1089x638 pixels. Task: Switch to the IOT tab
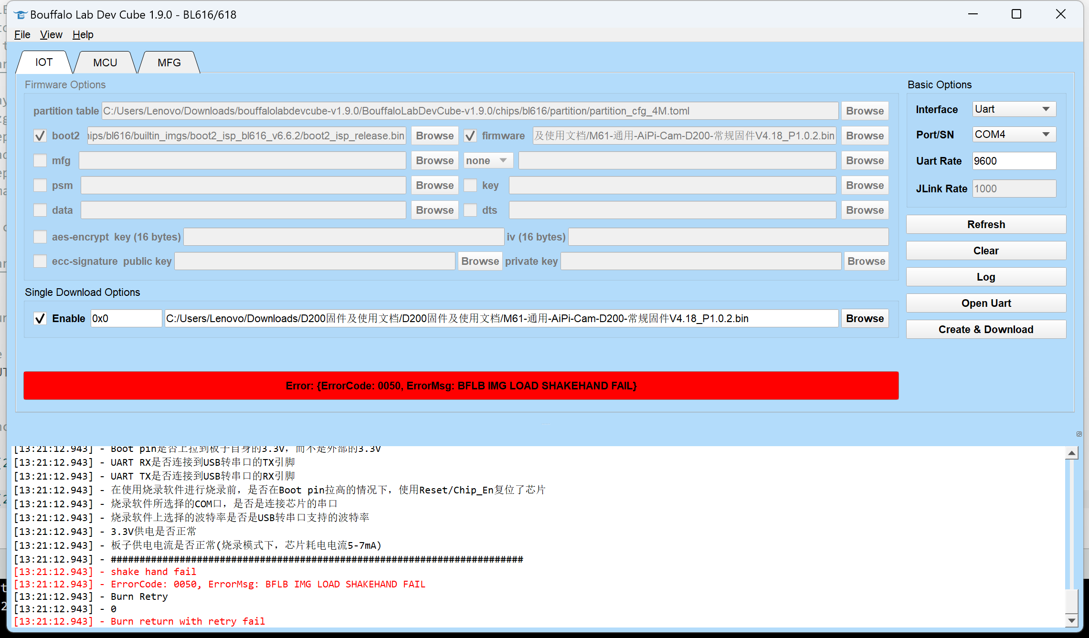[44, 63]
